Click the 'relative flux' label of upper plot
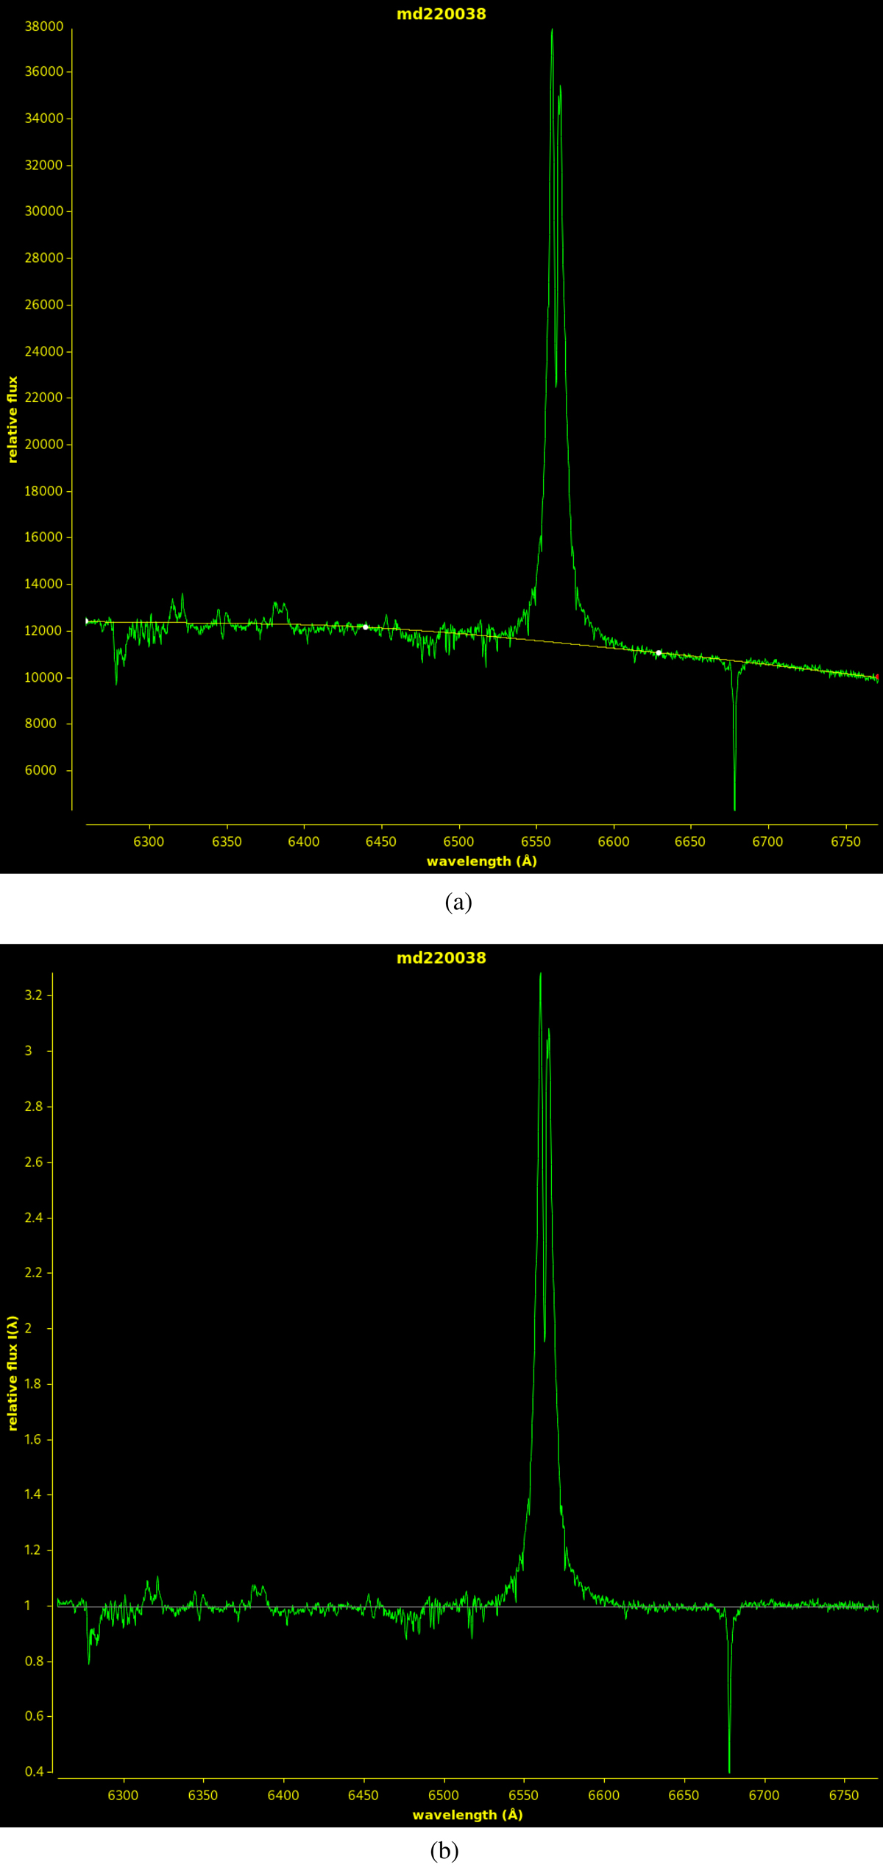 pos(13,420)
